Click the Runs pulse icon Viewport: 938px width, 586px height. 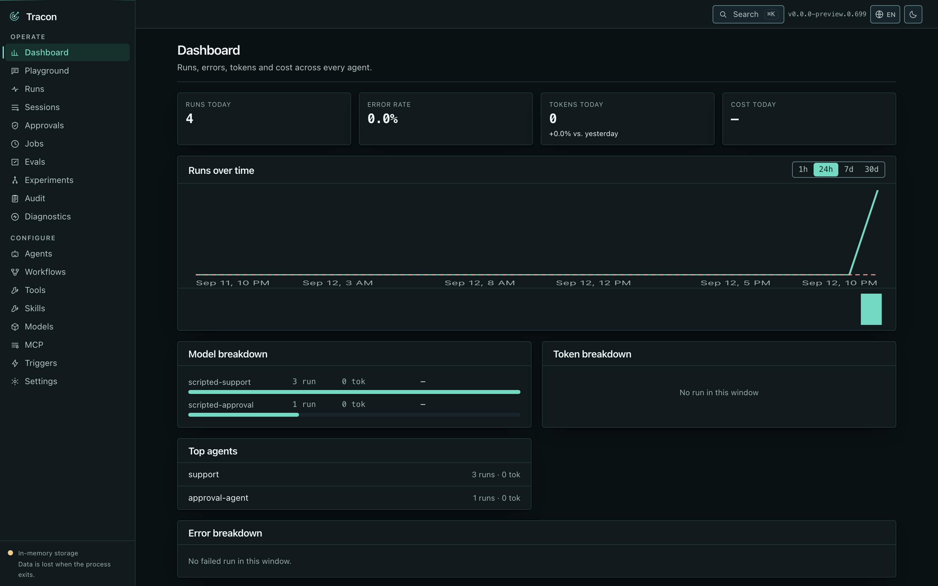click(15, 89)
